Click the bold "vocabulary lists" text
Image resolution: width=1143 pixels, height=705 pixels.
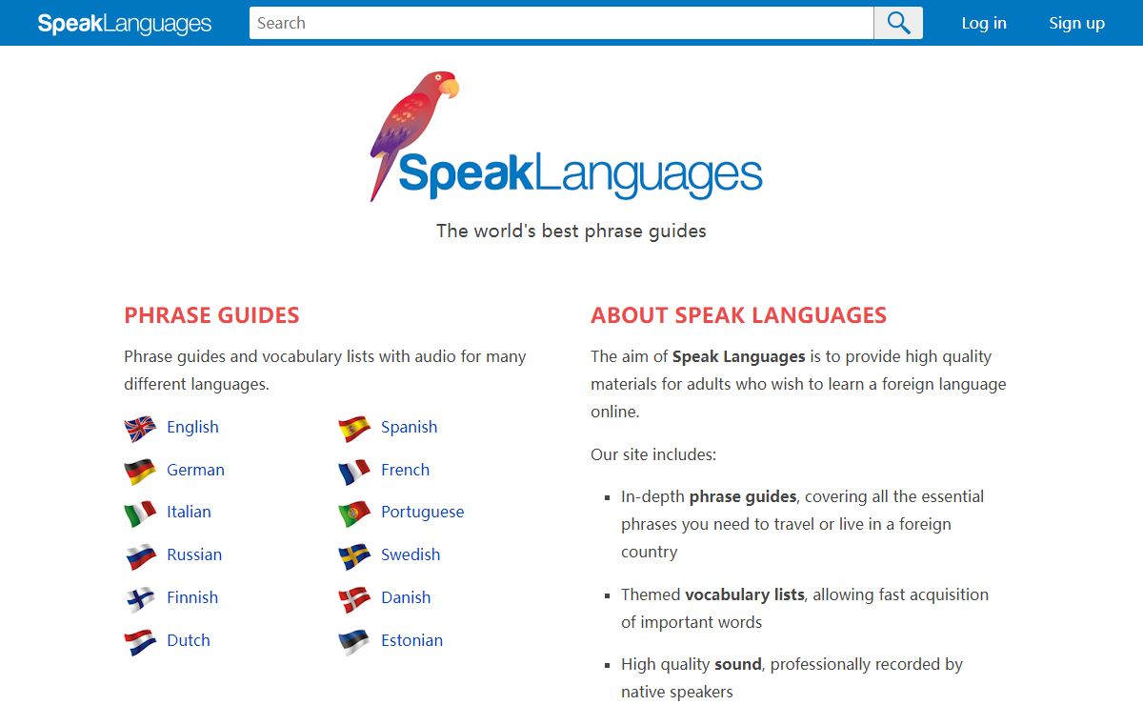745,594
